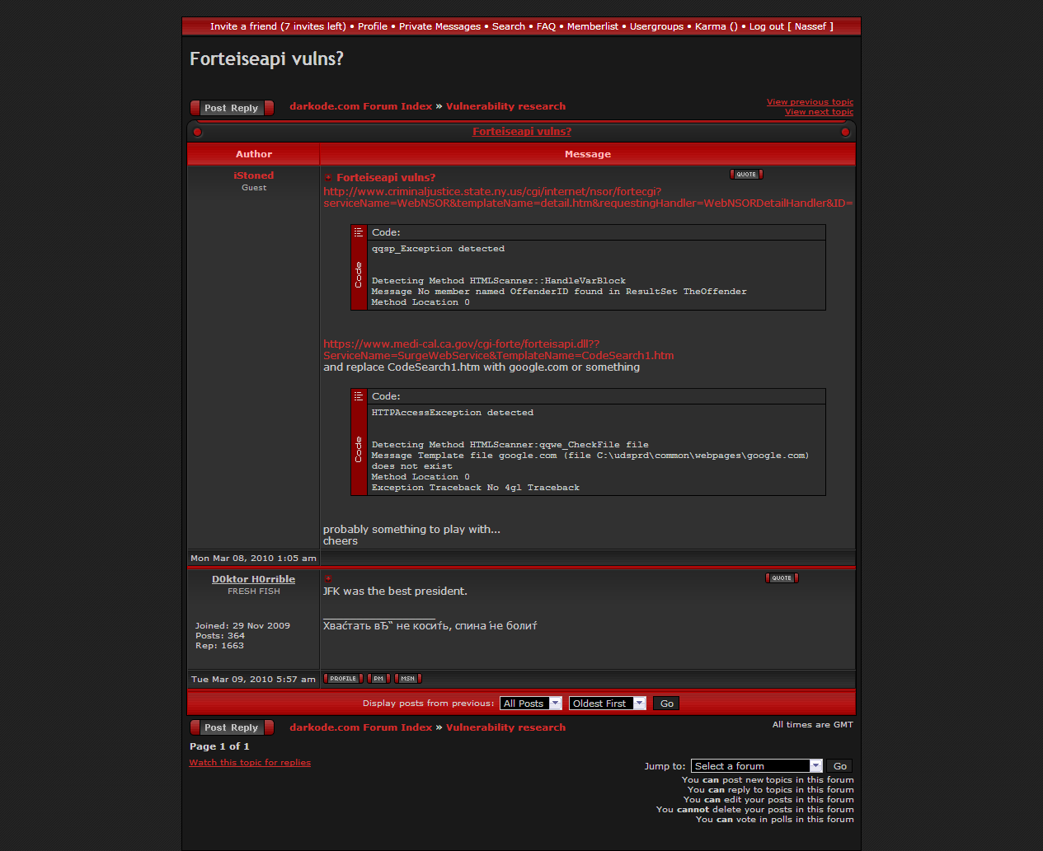Click the QUOTE icon on iStoned's post

point(746,175)
